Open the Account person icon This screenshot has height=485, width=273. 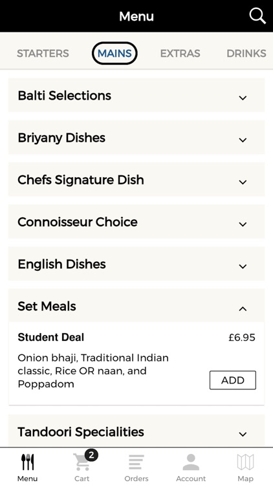191,462
